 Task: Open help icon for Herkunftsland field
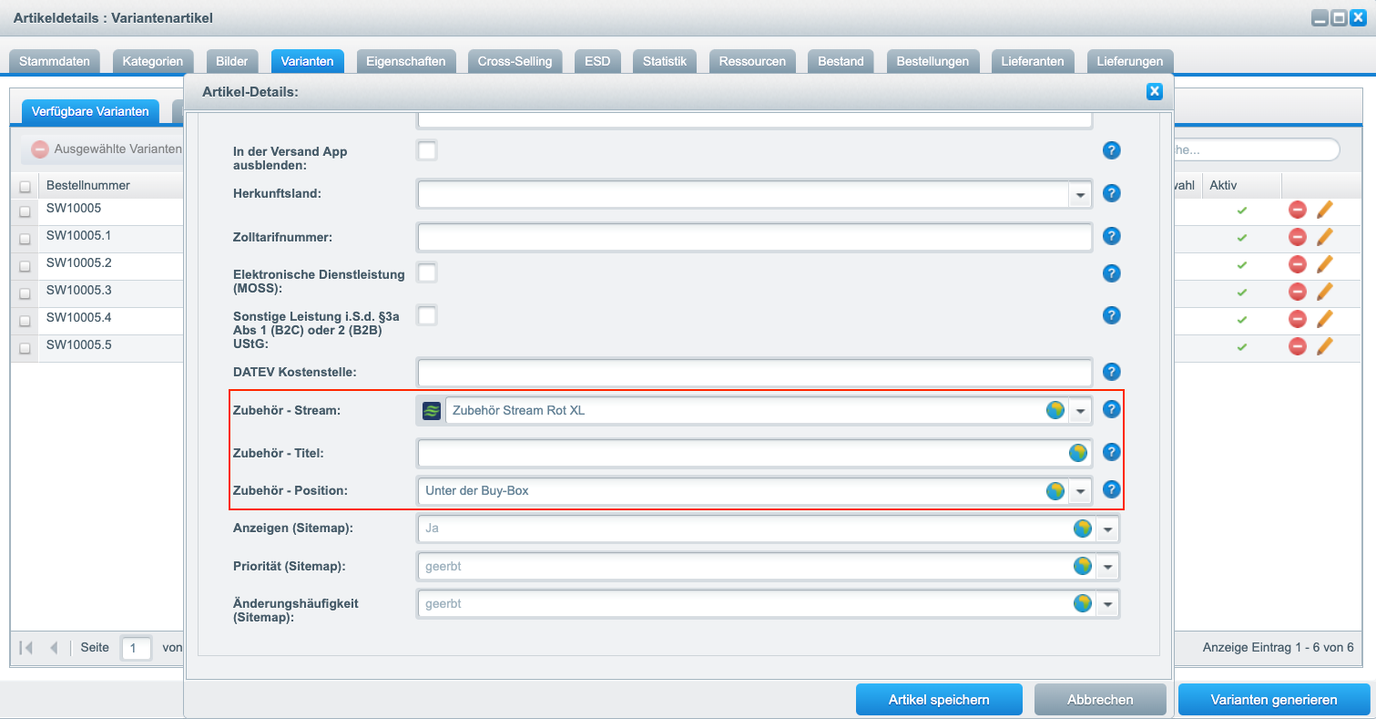pos(1111,193)
